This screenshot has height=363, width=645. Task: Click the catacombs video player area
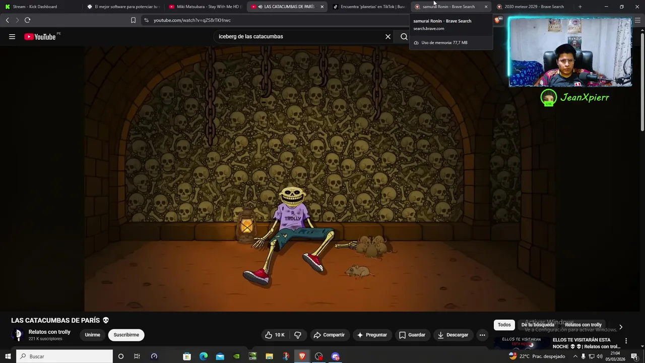319,179
